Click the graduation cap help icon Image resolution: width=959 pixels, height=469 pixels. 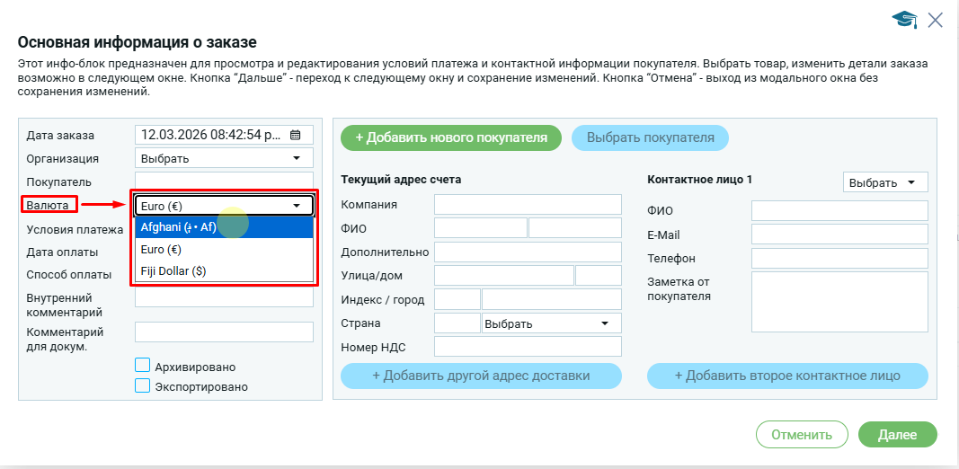904,20
